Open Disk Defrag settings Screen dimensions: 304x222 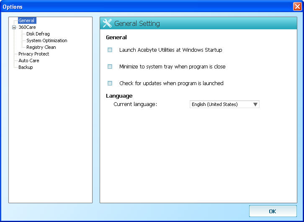click(x=38, y=34)
